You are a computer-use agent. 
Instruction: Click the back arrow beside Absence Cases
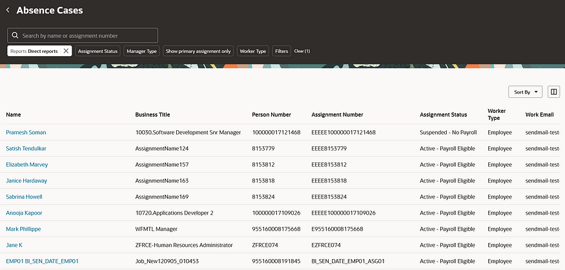[x=8, y=10]
